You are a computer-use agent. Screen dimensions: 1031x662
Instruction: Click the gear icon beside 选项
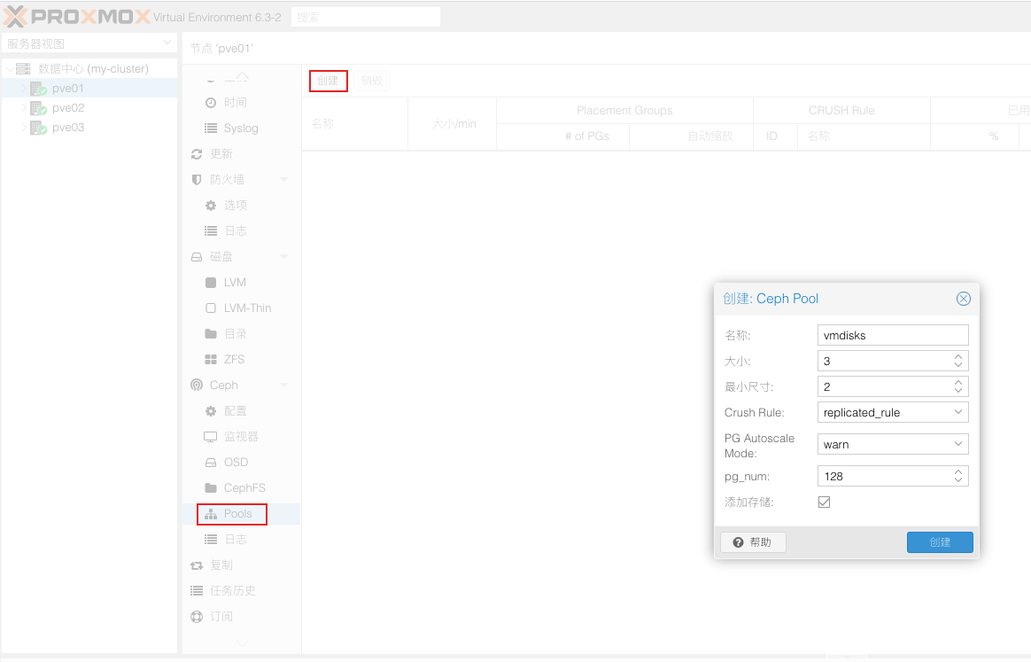pos(211,206)
